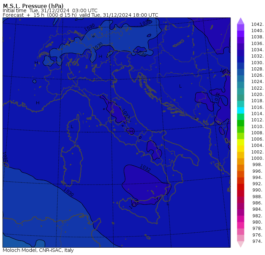Click the '982.' legend label

tap(258, 216)
